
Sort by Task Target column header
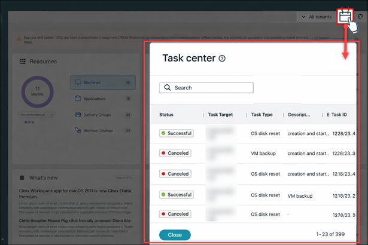coord(220,115)
